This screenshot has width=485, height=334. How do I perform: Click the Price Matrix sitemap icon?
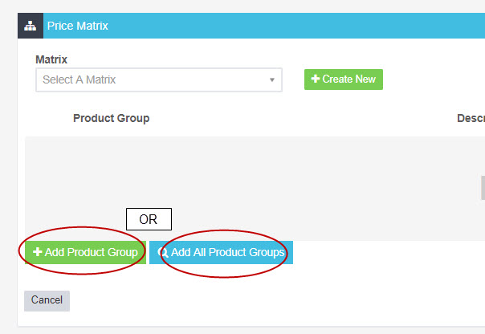tap(30, 25)
